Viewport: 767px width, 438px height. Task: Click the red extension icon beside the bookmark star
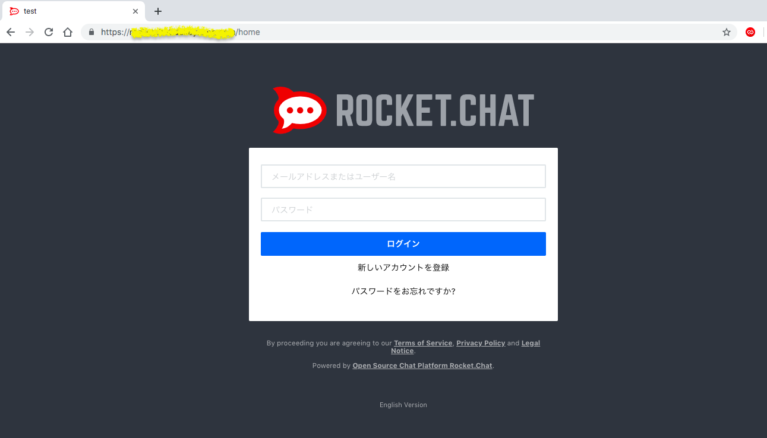(x=750, y=31)
